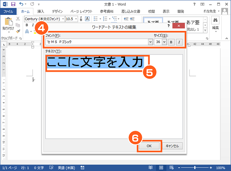The width and height of the screenshot is (231, 171).
Task: Click the macro recording icon in status bar
Action: 83,168
